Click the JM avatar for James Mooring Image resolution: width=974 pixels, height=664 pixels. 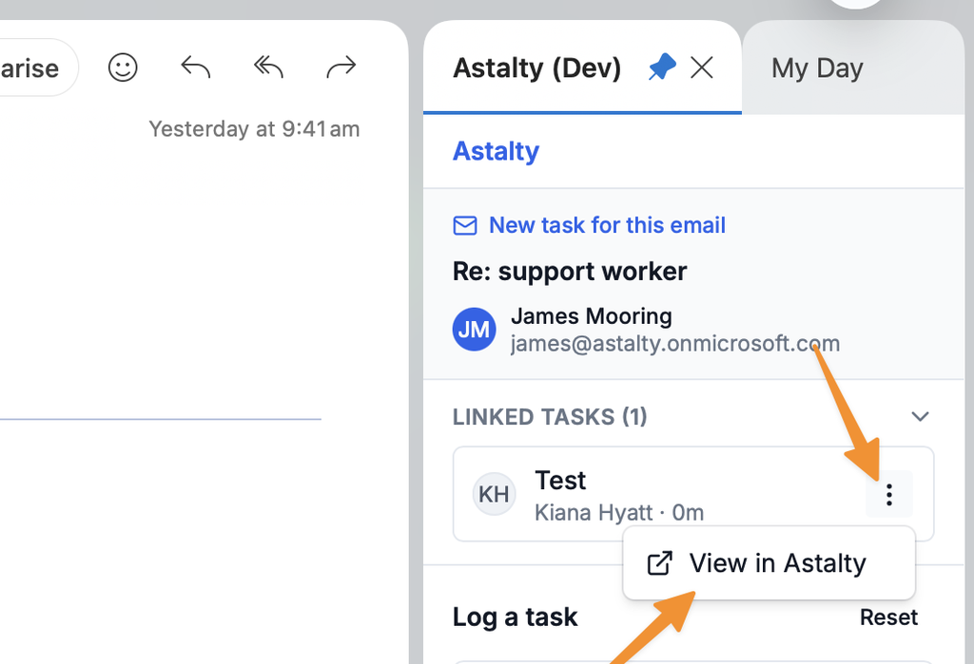[x=474, y=330]
